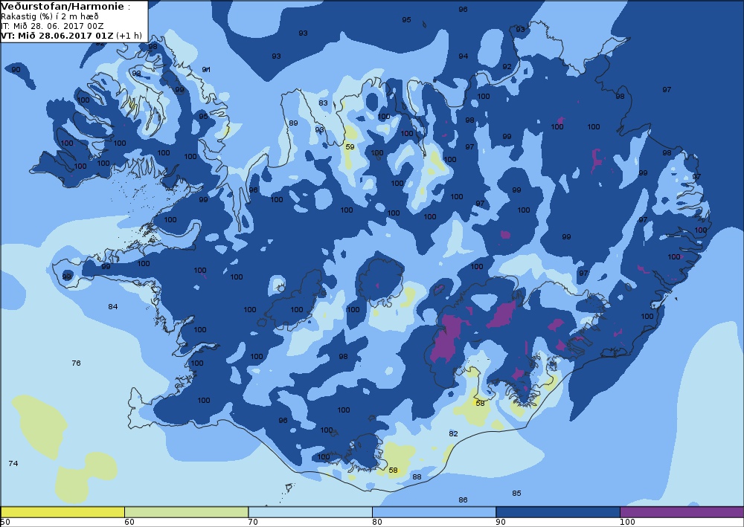Select the medium blue 80–90 legend band
744x527 pixels.
[x=434, y=512]
